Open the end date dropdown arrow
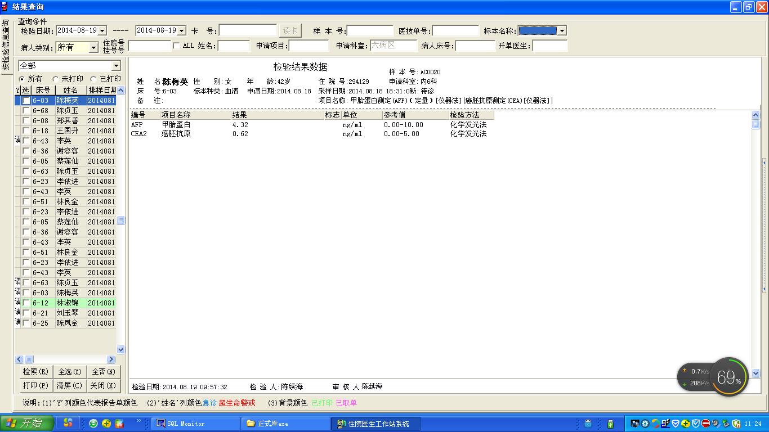769x432 pixels. pos(182,30)
